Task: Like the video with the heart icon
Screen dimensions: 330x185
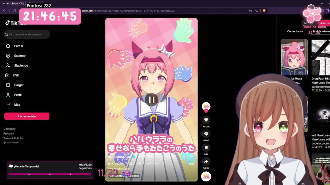Action: pos(206,120)
